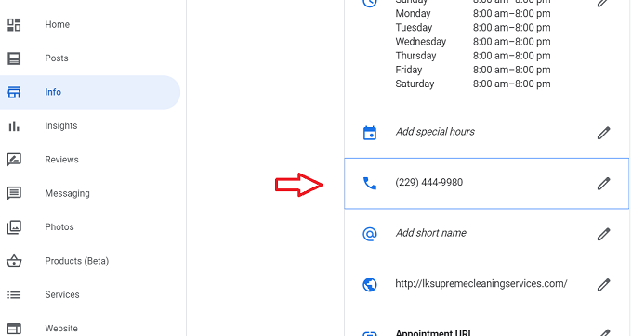Click Thursday hours row
Screen dimensions: 632x336
473,56
